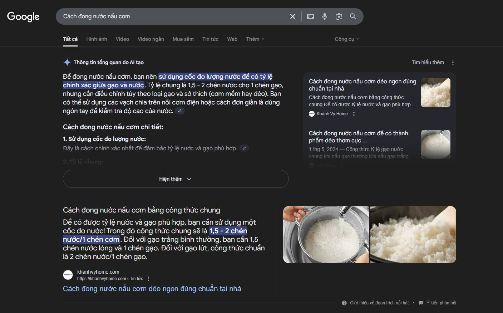Open 'Cách đong nước nấu cơm dẻo ngon đúng chuẩn' card

tap(363, 85)
